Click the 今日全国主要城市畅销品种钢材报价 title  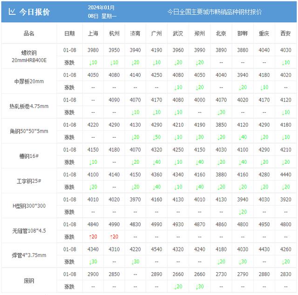point(214,12)
